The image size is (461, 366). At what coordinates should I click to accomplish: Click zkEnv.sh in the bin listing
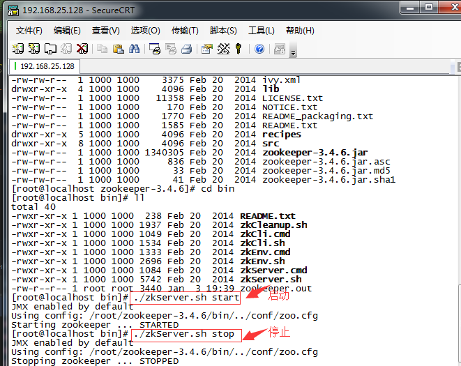[x=262, y=261]
